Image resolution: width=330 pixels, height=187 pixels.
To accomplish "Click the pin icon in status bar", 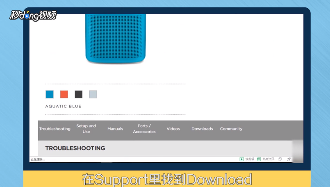I will 289,159.
